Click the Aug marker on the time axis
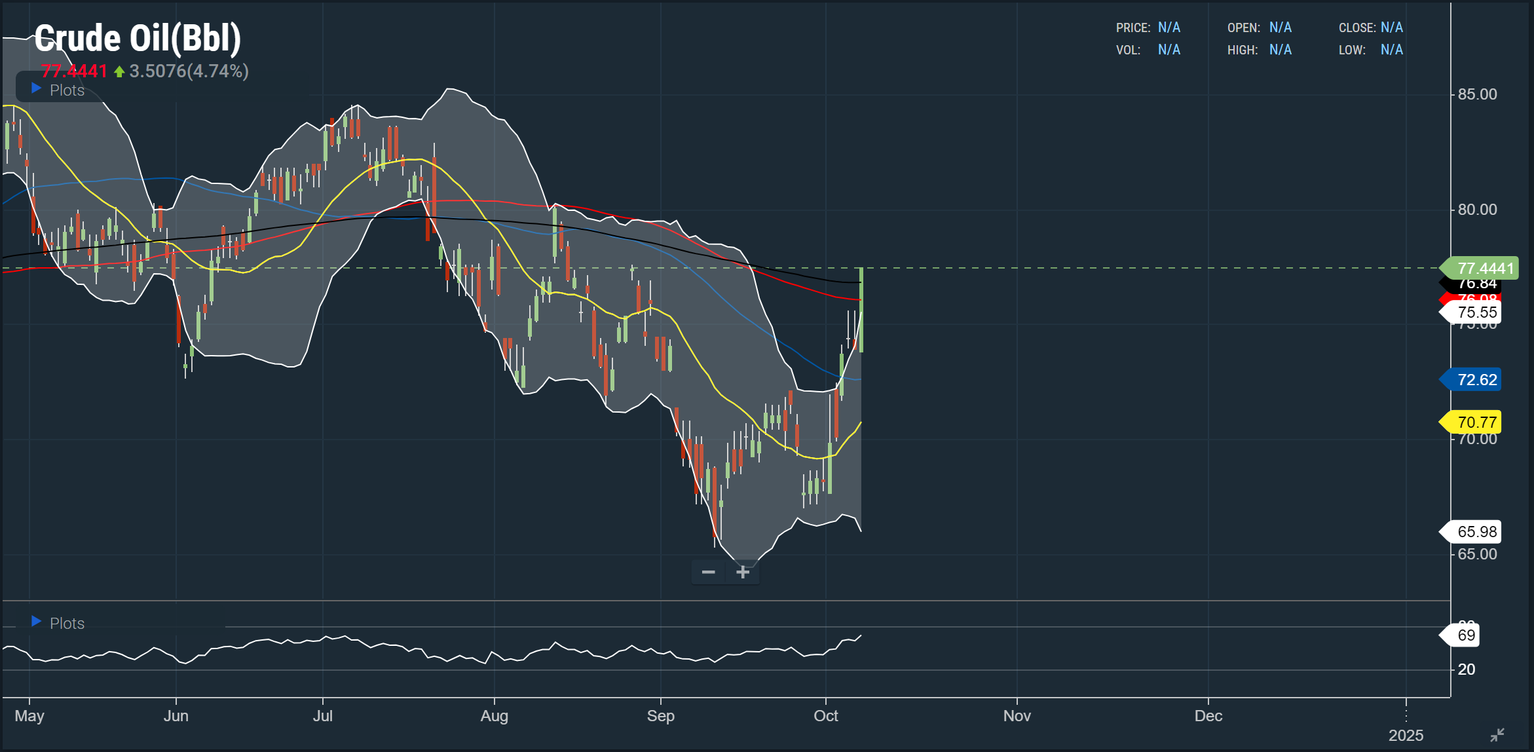 coord(494,715)
